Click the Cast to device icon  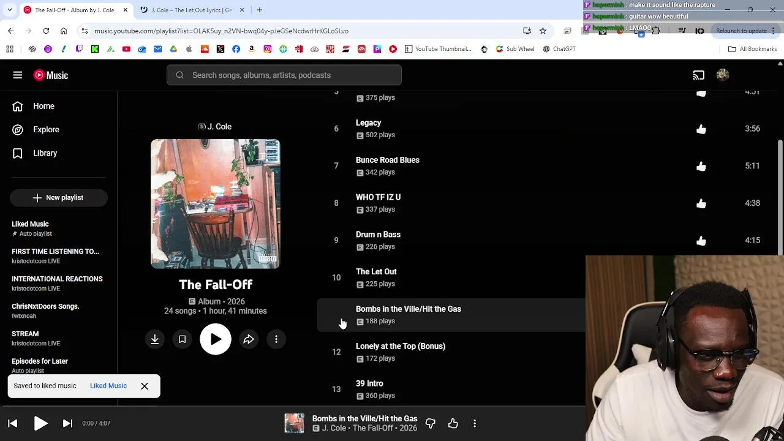point(698,75)
